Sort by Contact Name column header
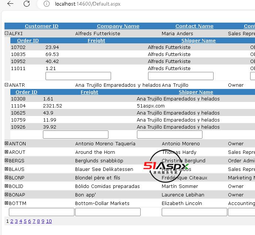Viewport: 255px width, 235px height. click(194, 26)
